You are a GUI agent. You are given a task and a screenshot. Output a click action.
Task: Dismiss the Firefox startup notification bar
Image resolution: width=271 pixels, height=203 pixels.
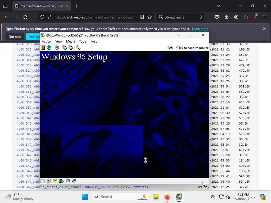tap(264, 29)
